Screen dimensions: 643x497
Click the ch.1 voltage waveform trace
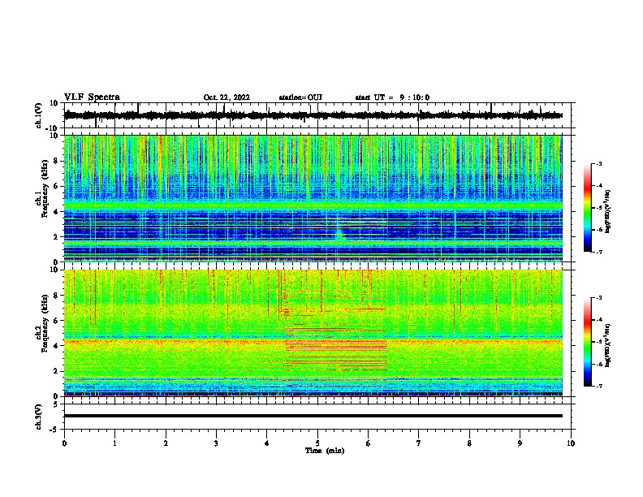[x=313, y=115]
